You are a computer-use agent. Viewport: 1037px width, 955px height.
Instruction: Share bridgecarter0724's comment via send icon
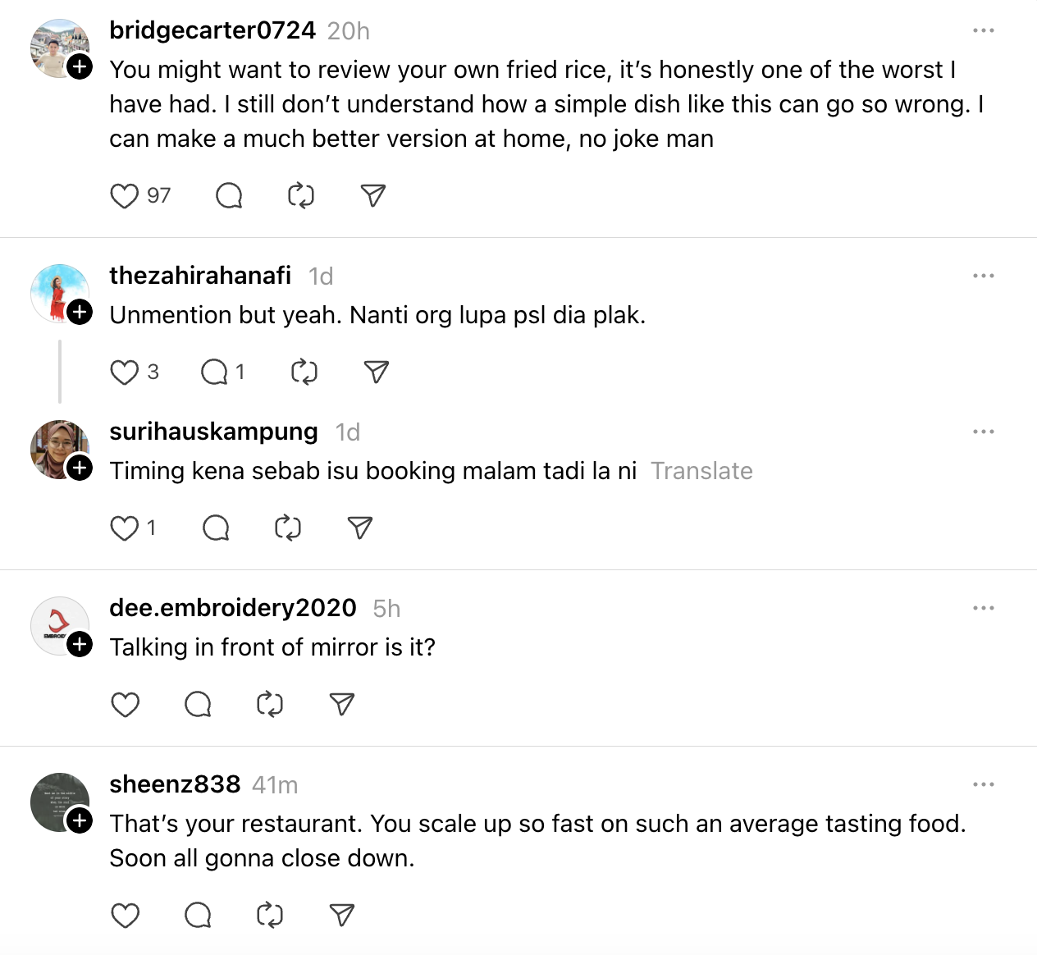click(373, 196)
